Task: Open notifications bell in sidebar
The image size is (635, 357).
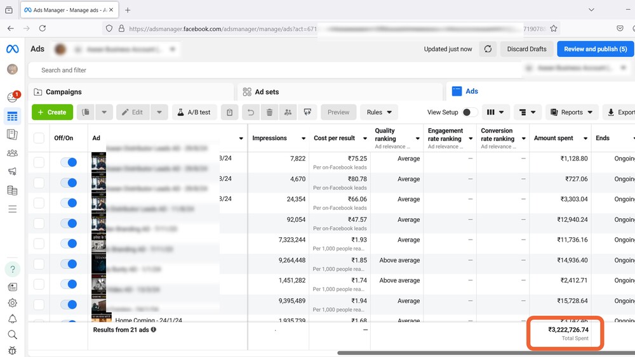Action: click(12, 319)
